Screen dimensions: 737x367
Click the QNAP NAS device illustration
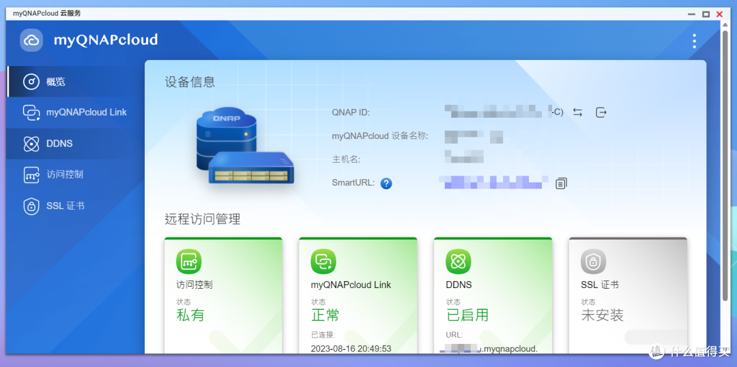pos(245,146)
